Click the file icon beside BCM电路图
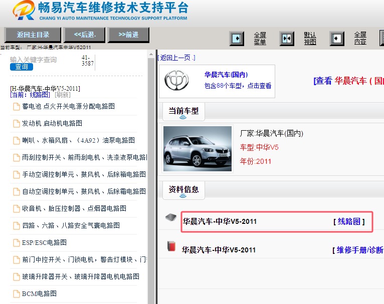Image resolution: width=384 pixels, height=304 pixels. (17, 293)
